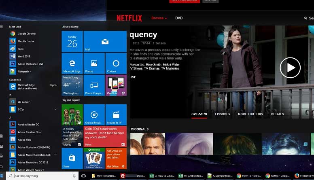Screen dimensions: 314x180
Task: Switch to How To Screen folder window
Action: click(x=104, y=176)
